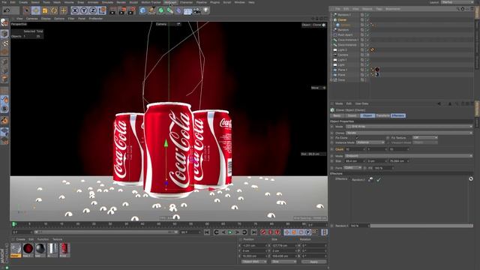The height and width of the screenshot is (270, 480).
Task: Open the File menu
Action: pyautogui.click(x=4, y=2)
